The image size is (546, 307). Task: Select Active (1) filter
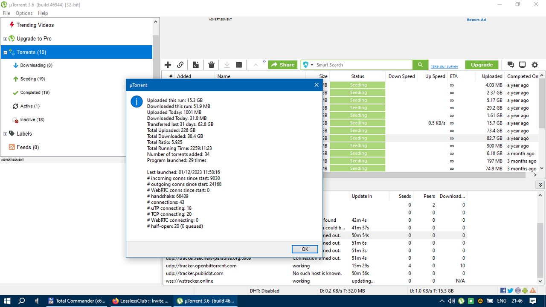[30, 106]
